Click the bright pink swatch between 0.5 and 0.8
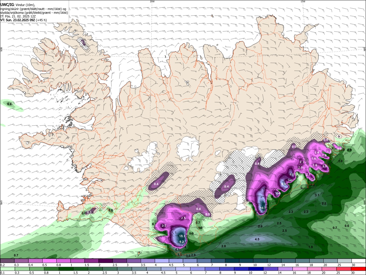 tap(49, 261)
